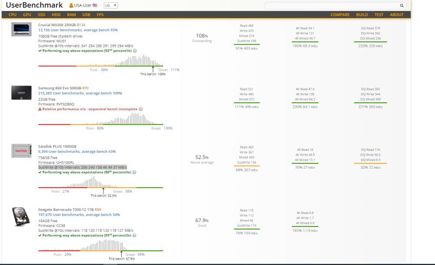
Task: Open the ABOUT menu item
Action: [397, 15]
